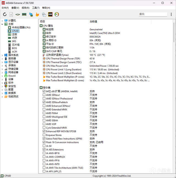The height and width of the screenshot is (178, 176).
Task: Open the gauge benchmark toolbar icon
Action: click(57, 14)
